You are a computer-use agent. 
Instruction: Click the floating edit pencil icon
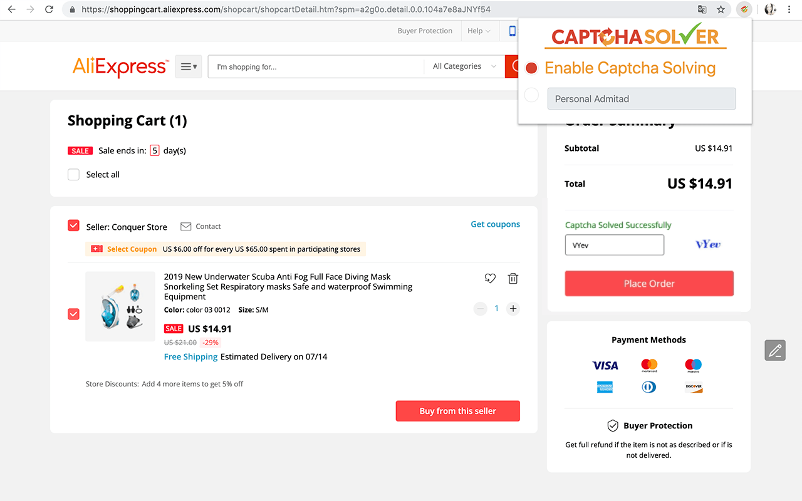[775, 350]
